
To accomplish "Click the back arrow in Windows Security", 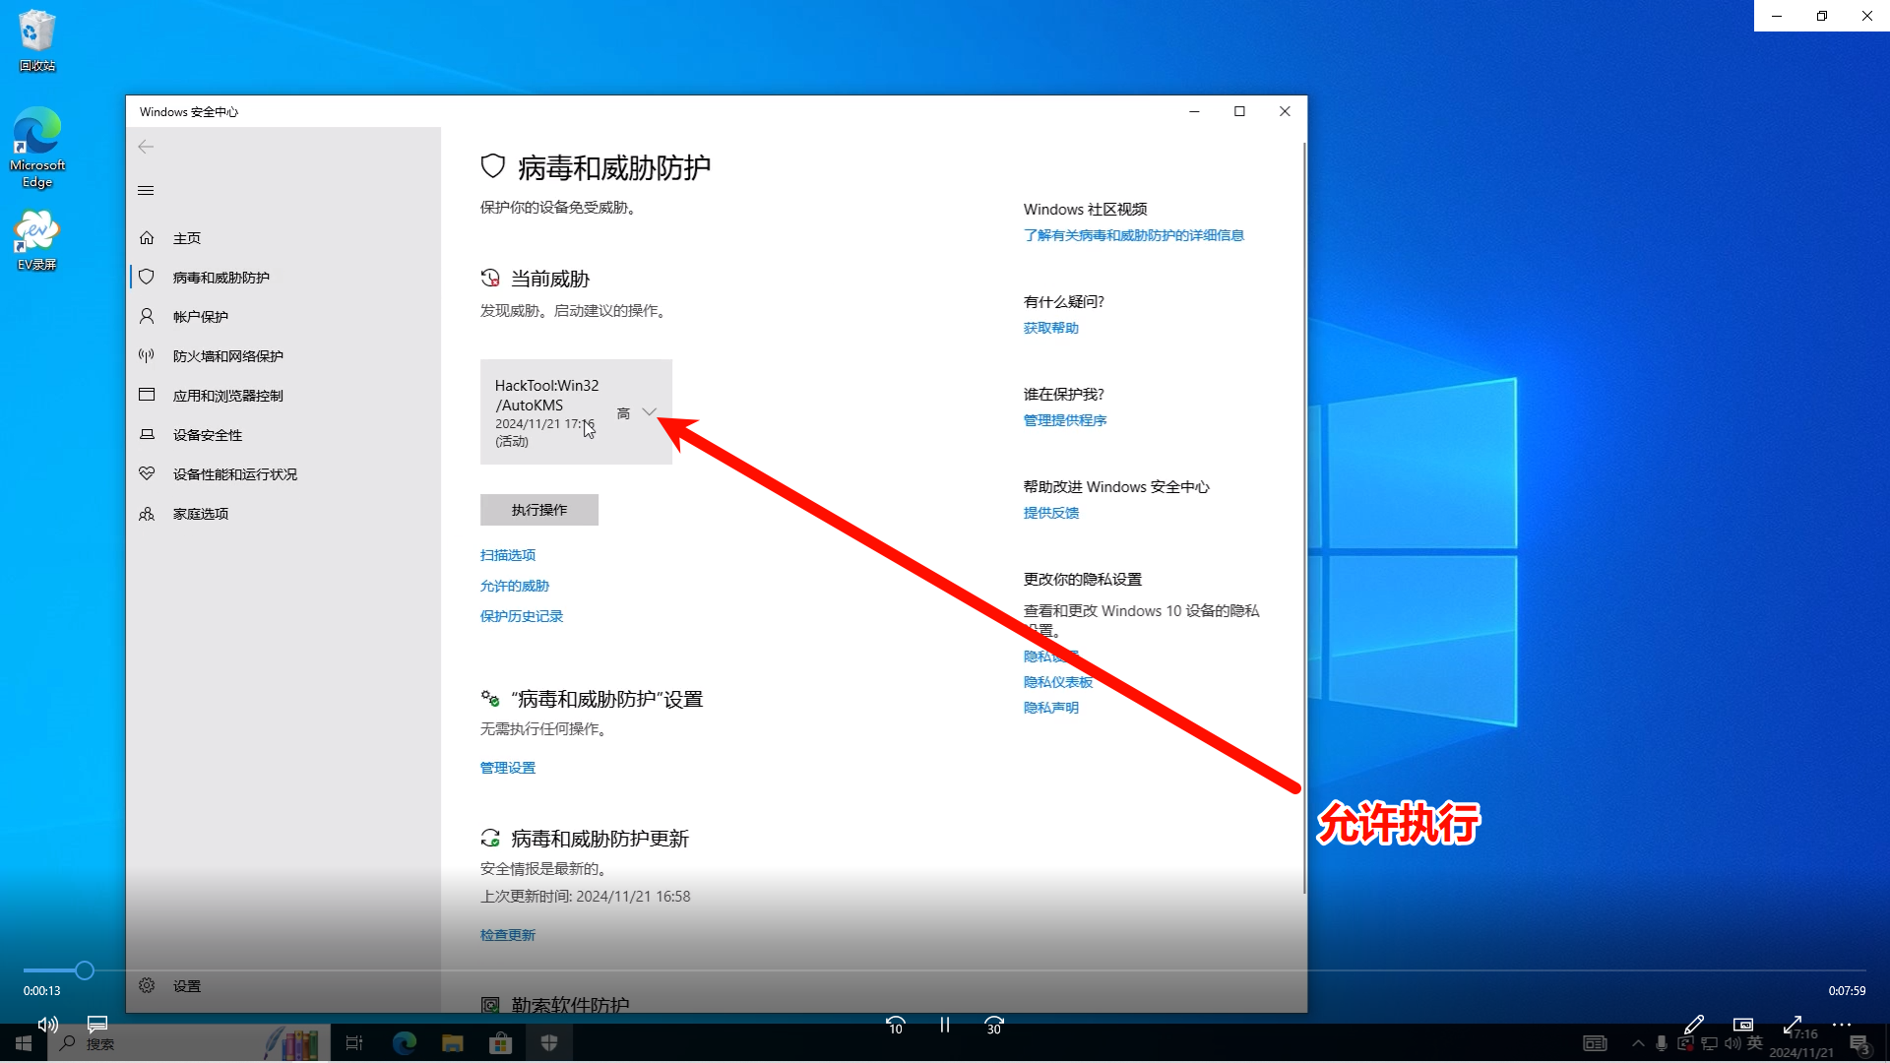I will tap(146, 147).
